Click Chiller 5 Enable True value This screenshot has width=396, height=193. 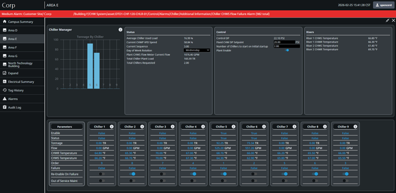point(223,133)
